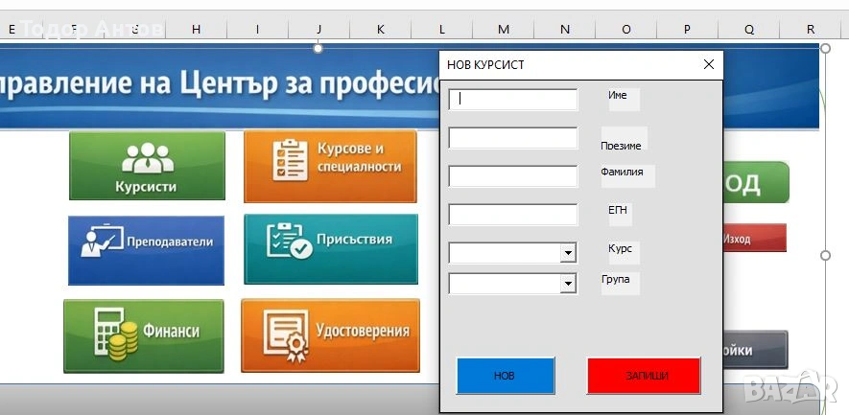Select column header J
Image resolution: width=849 pixels, height=415 pixels.
pyautogui.click(x=318, y=30)
